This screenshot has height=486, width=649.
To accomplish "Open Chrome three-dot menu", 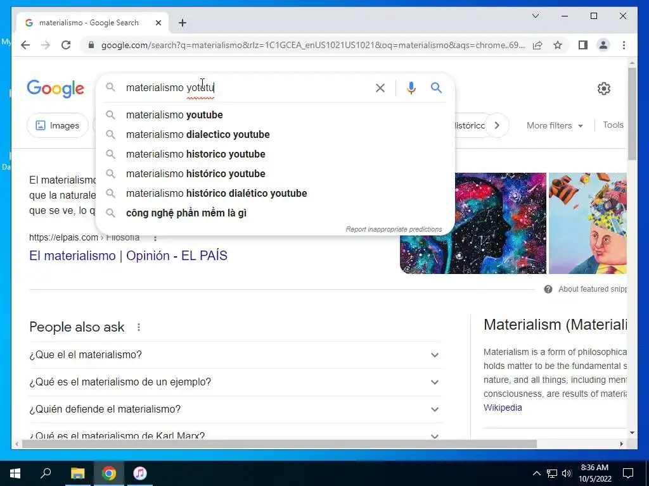I will [x=624, y=45].
